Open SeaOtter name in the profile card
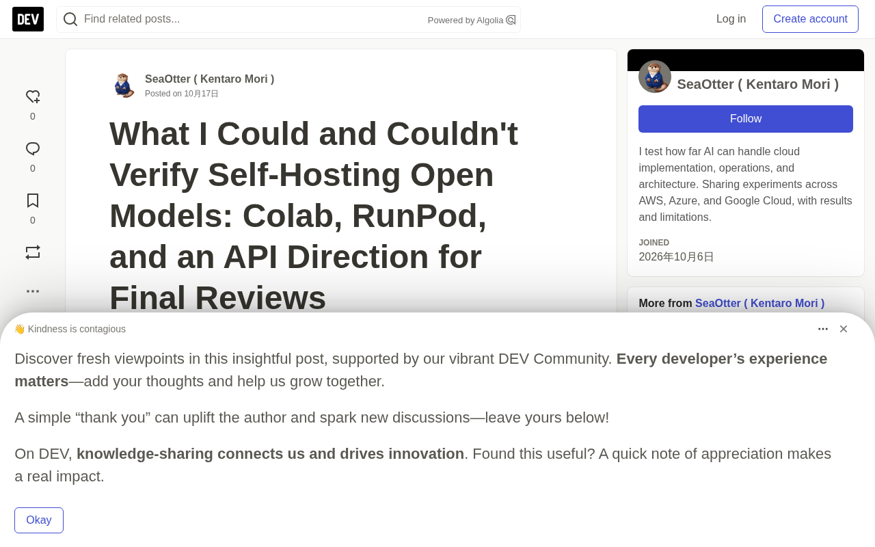The width and height of the screenshot is (875, 547). coord(758,85)
